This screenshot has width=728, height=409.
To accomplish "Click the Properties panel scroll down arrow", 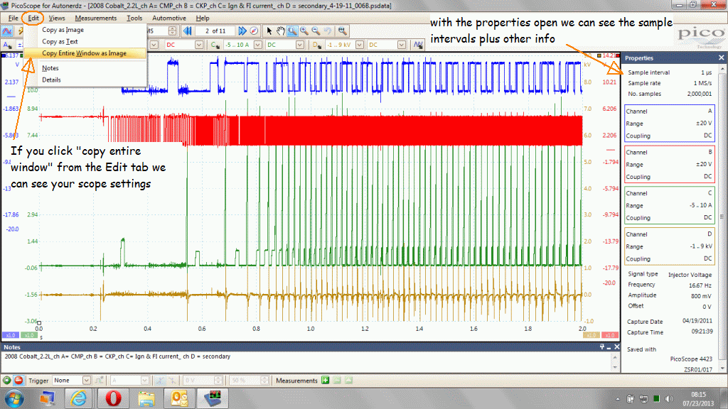I will pos(722,369).
